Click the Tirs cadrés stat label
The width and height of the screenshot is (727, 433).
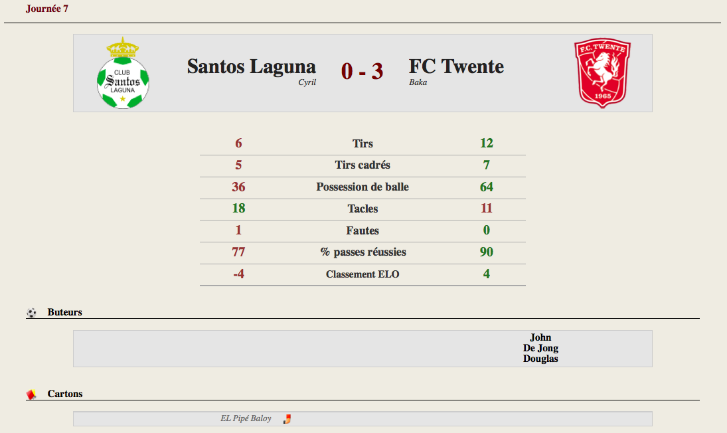[363, 165]
